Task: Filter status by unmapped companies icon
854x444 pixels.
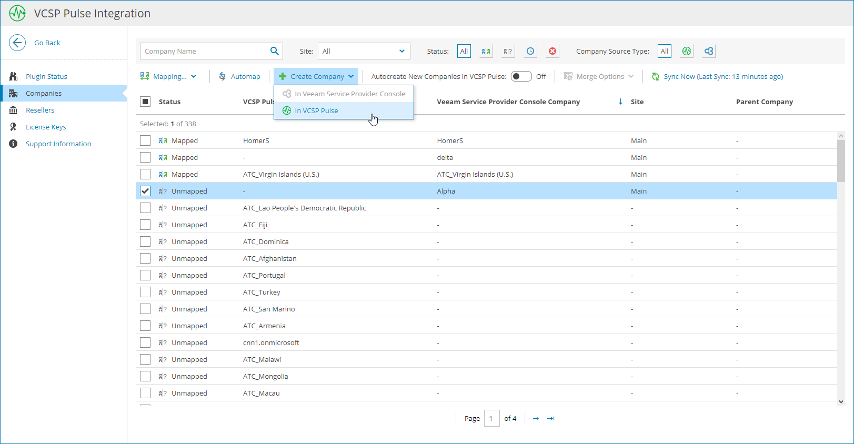Action: tap(508, 51)
